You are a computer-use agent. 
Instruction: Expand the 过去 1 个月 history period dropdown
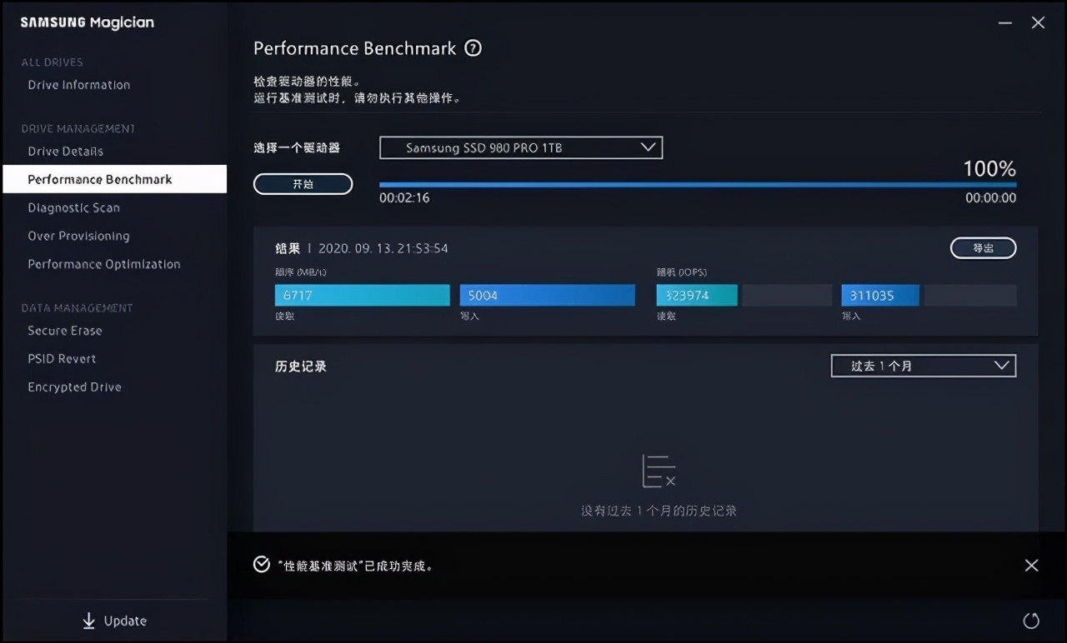[923, 365]
